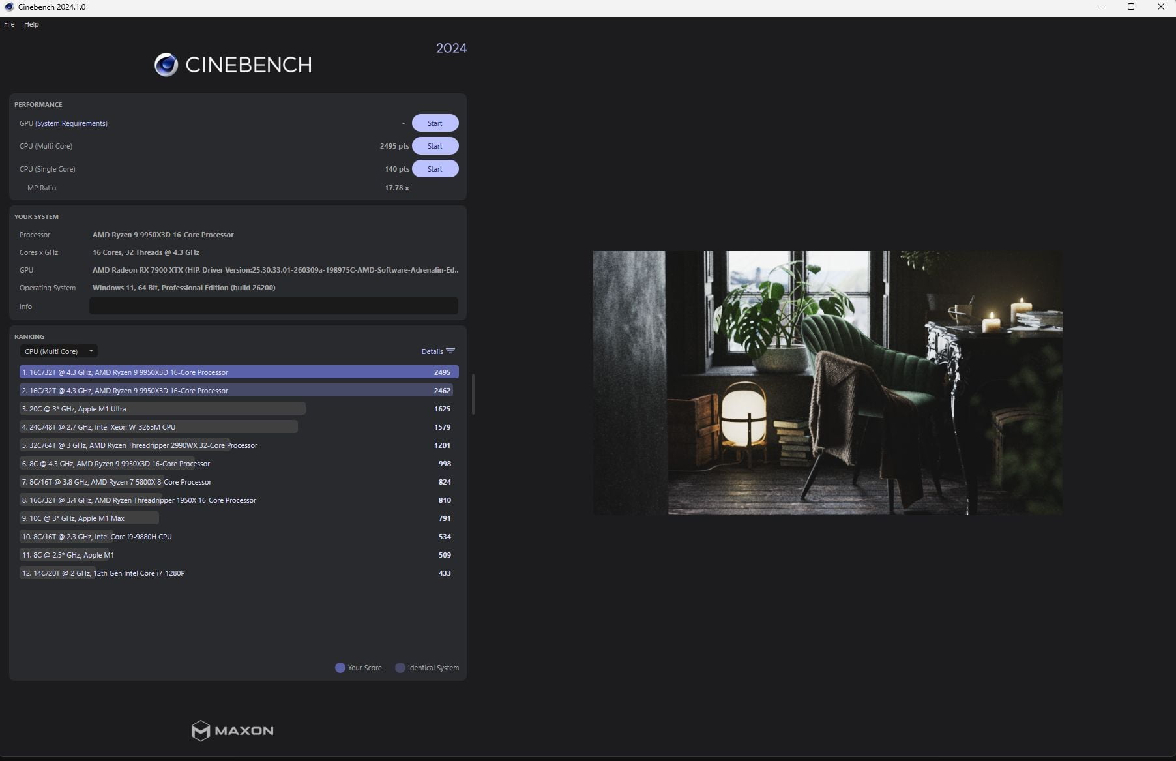Open the System Requirements link

pos(71,123)
